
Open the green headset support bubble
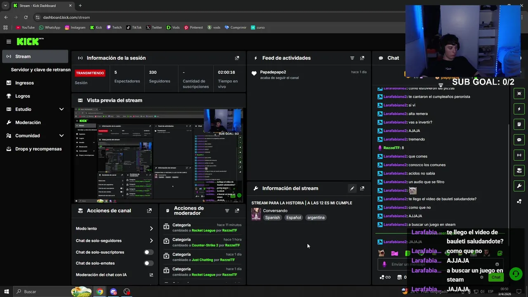[515, 274]
